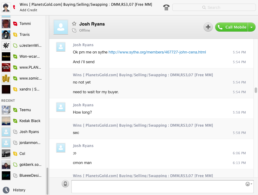
Task: Click the Offline status icon under Josh Ryans
Action: point(74,30)
